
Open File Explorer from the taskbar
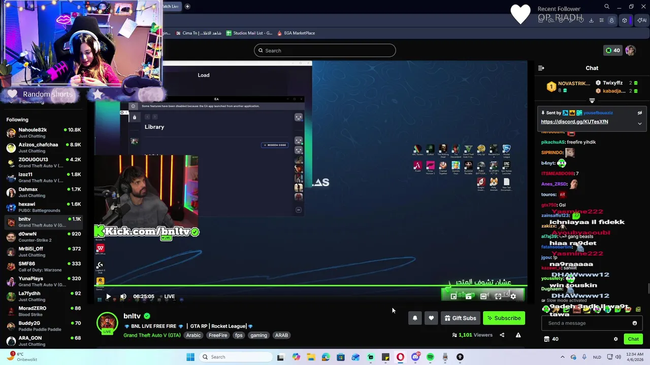311,357
